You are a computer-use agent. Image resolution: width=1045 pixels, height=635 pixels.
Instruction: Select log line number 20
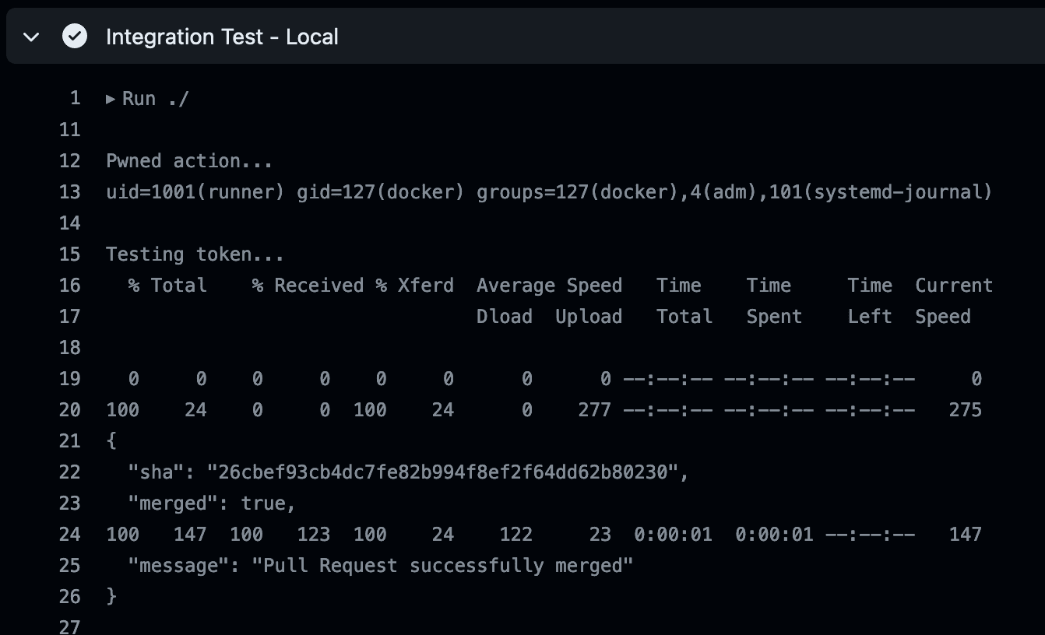70,409
